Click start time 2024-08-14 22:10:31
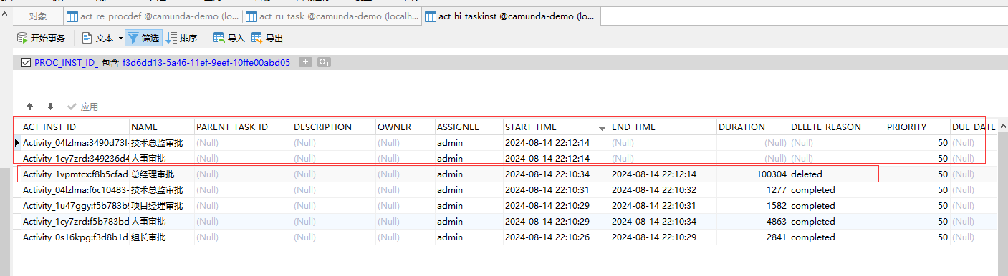 click(x=556, y=190)
